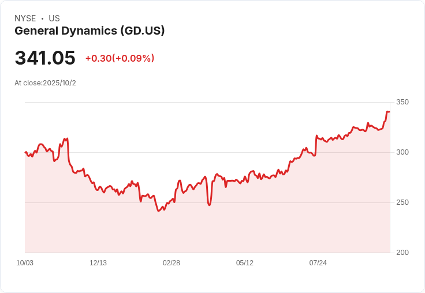The image size is (425, 293).
Task: Select the 02/28 date on the x-axis
Action: (x=172, y=263)
